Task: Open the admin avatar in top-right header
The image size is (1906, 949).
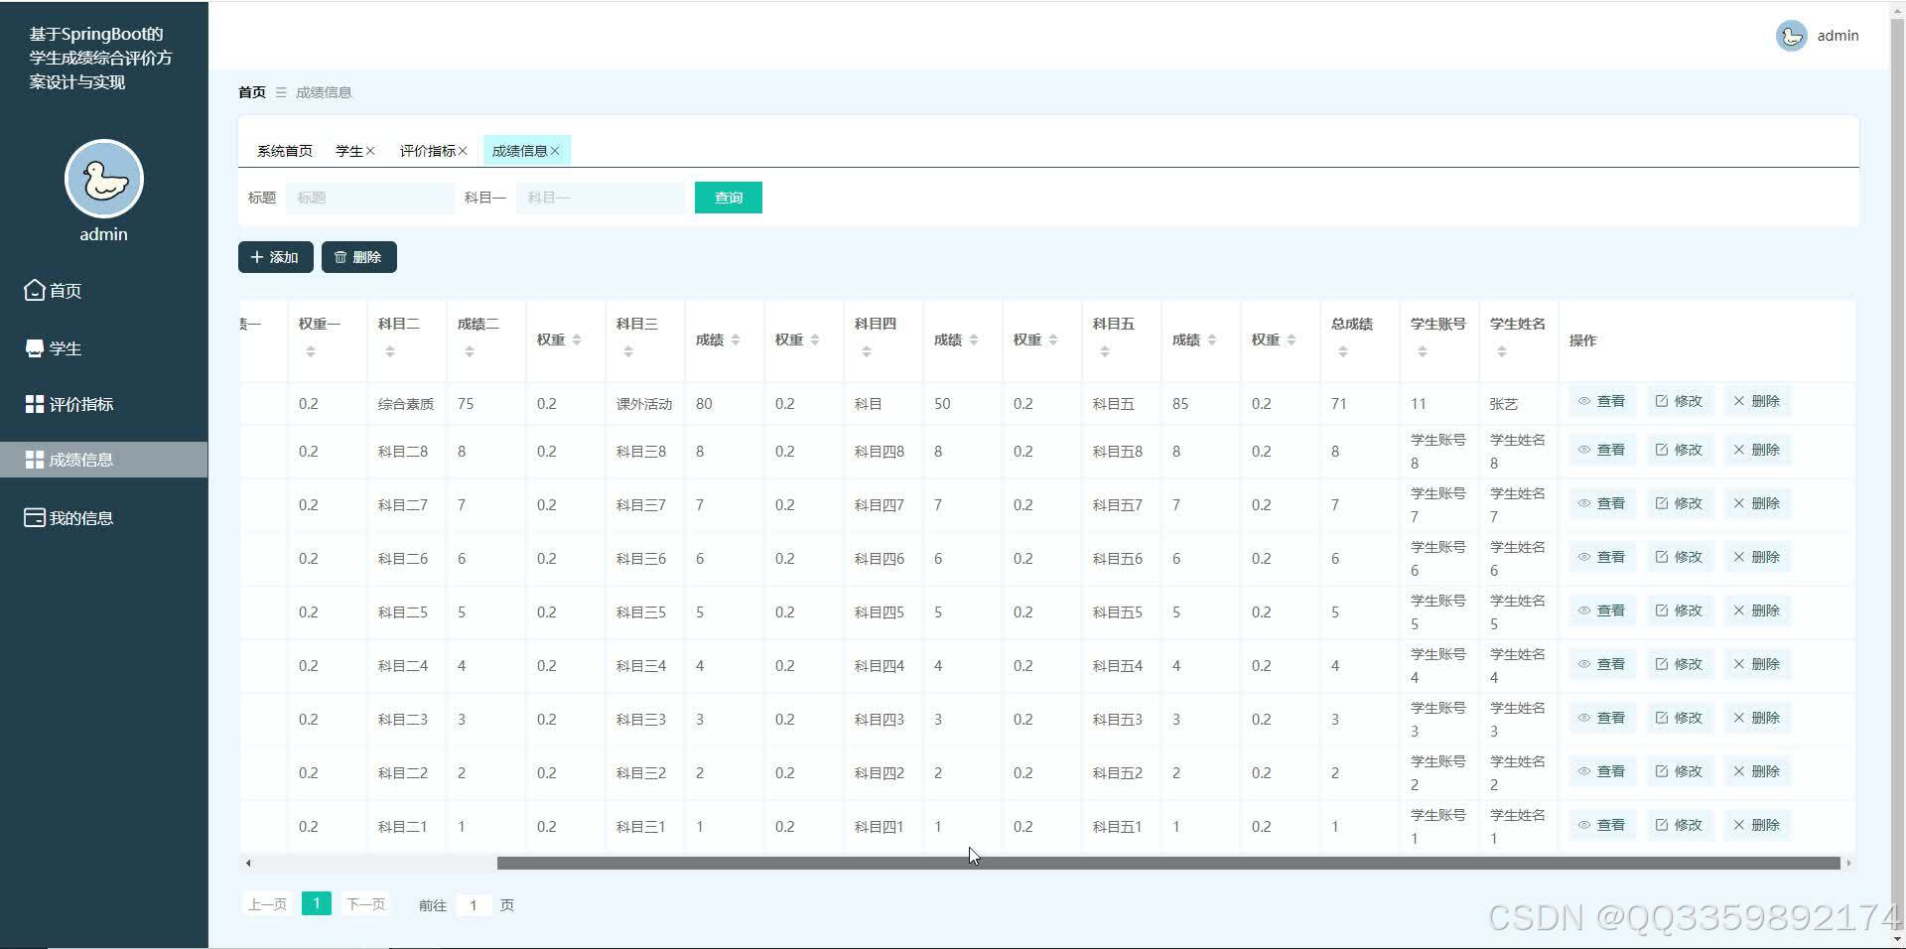Action: coord(1791,36)
